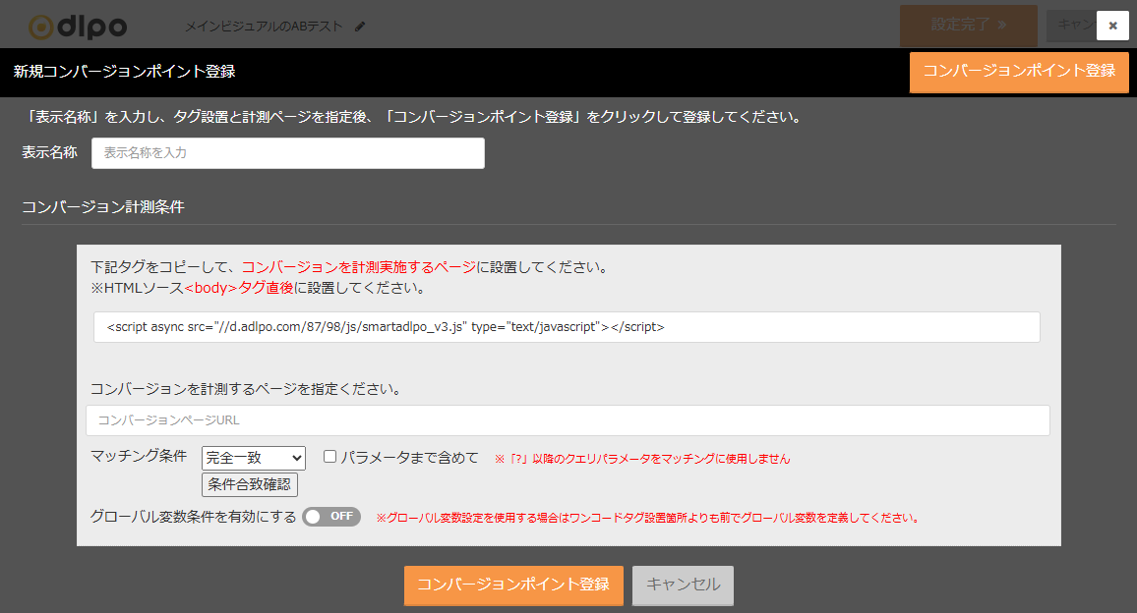Screen dimensions: 1137x613
Task: Click the 条件合致確認 button
Action: pyautogui.click(x=250, y=484)
